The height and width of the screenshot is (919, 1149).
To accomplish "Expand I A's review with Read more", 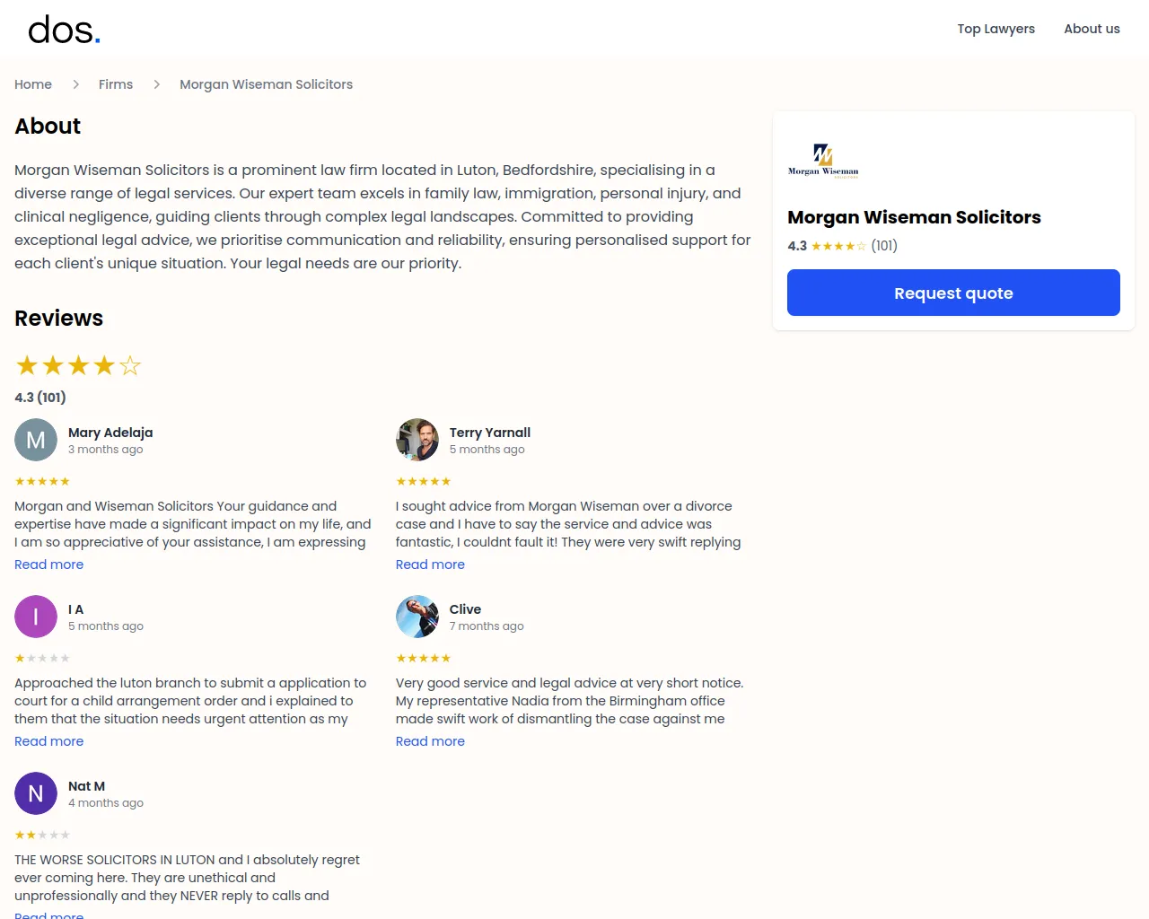I will 49,741.
